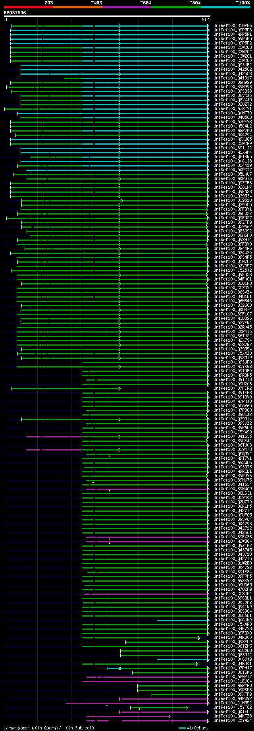Select the UniRef100_Q39534 label
The image size is (254, 731).
pyautogui.click(x=233, y=196)
